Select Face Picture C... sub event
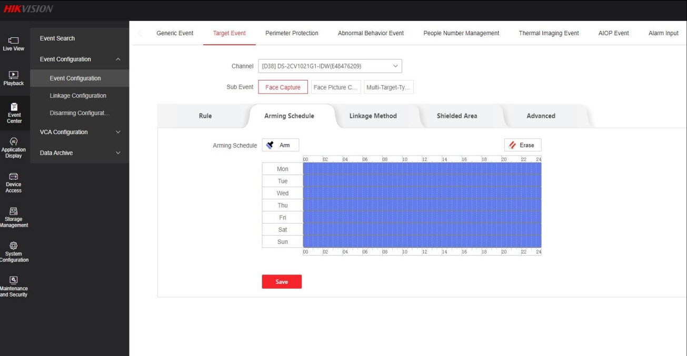 [335, 87]
